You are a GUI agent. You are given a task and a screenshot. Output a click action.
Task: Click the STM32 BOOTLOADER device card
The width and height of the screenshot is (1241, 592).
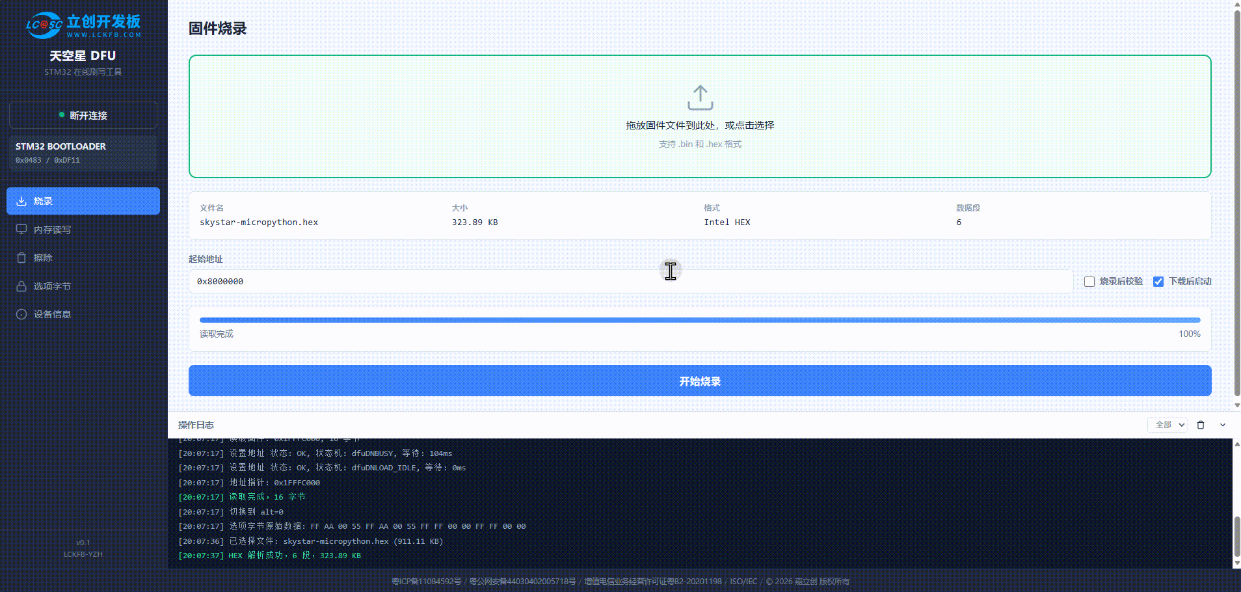click(83, 153)
